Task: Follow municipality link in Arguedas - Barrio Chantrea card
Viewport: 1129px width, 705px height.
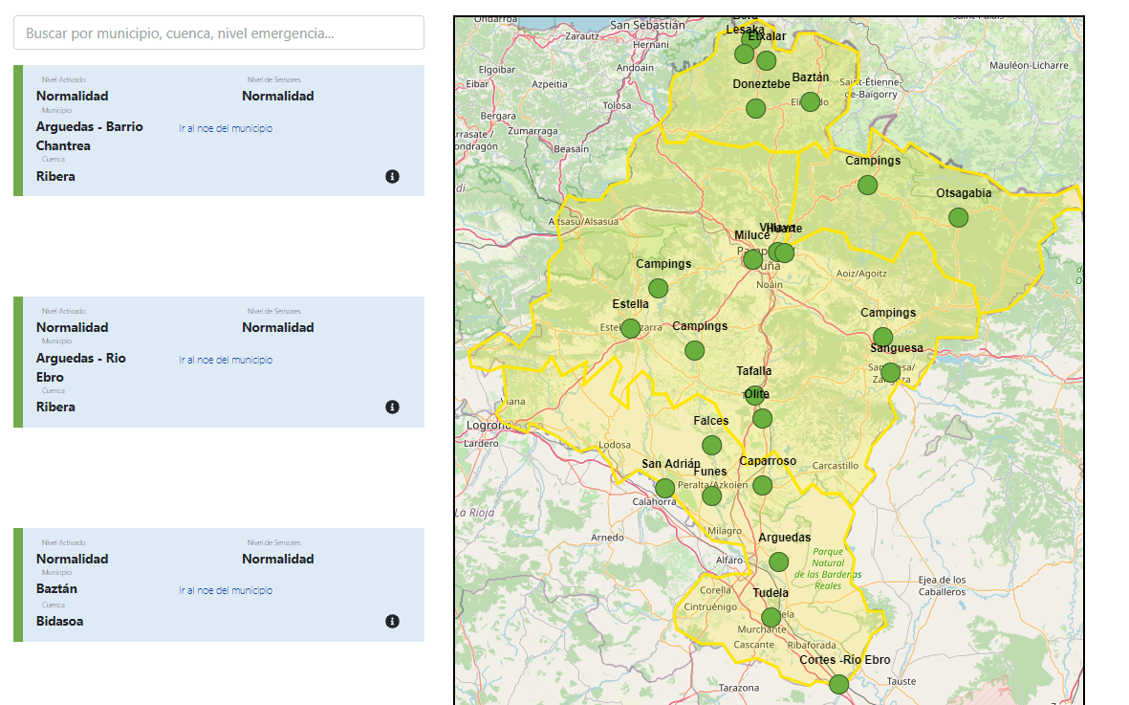Action: pos(226,128)
